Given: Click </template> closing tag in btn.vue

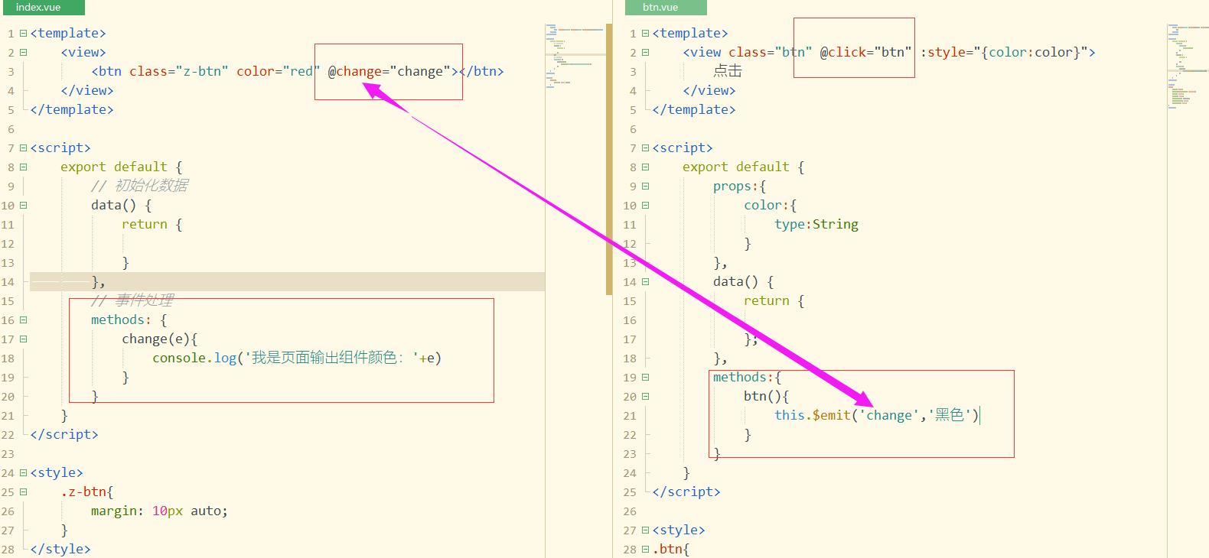Looking at the screenshot, I should (694, 110).
